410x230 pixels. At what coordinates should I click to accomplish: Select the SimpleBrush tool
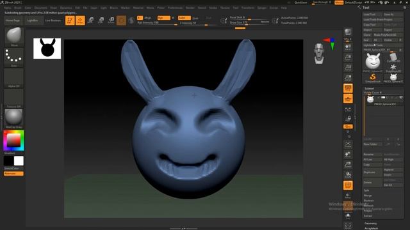(373, 78)
